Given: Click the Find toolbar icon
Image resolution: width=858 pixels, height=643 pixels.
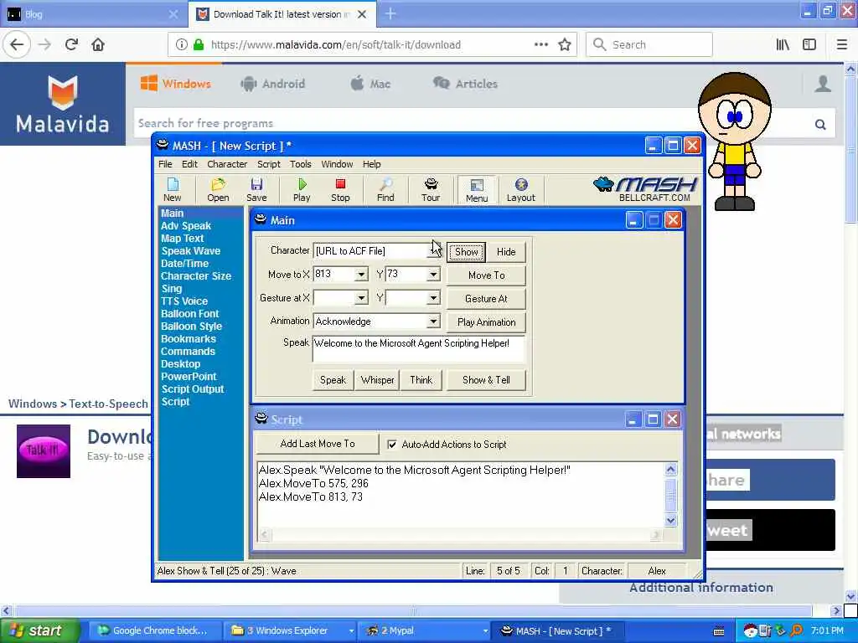Looking at the screenshot, I should point(385,190).
